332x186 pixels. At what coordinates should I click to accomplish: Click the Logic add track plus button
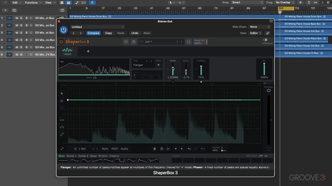pos(5,10)
